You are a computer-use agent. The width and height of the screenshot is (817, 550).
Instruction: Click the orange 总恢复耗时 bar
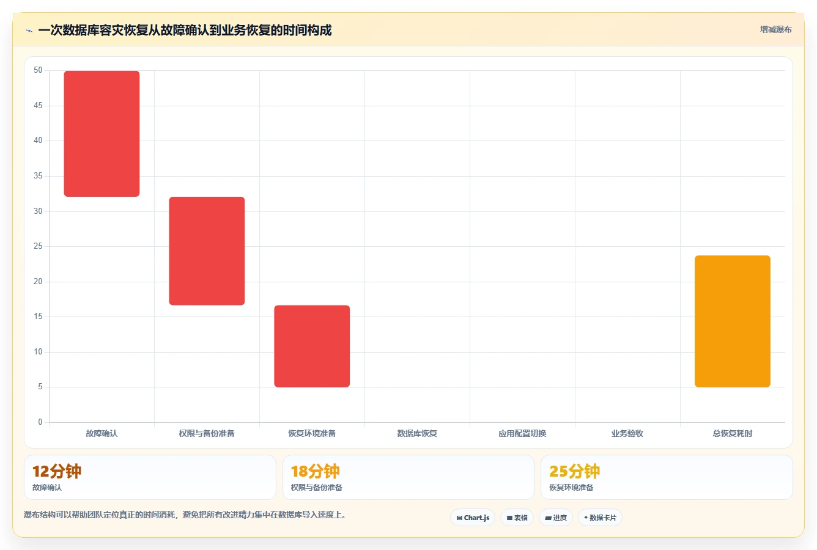point(733,321)
